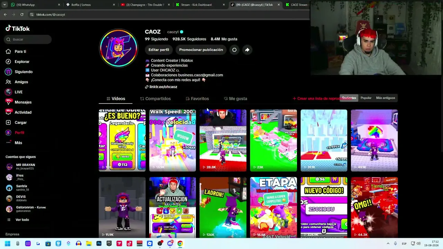Image resolution: width=443 pixels, height=249 pixels.
Task: Click the microphone icon in system tray
Action: click(x=395, y=243)
